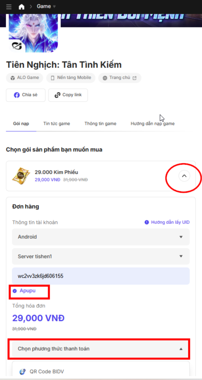This screenshot has height=380, width=202.
Task: Collapse the 29.000 Kim Phiếu package chevron
Action: 184,176
